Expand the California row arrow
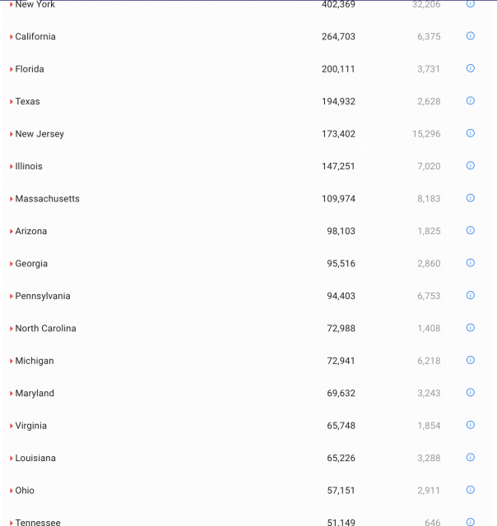This screenshot has height=526, width=497. click(12, 37)
